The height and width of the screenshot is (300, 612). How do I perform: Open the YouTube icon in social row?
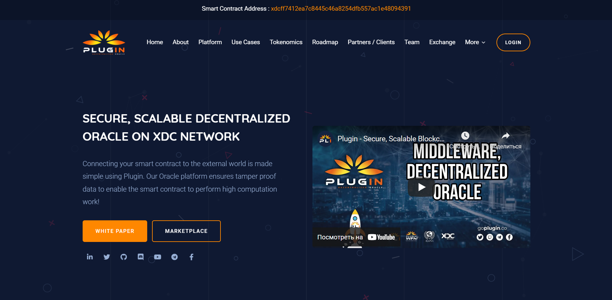pos(158,257)
